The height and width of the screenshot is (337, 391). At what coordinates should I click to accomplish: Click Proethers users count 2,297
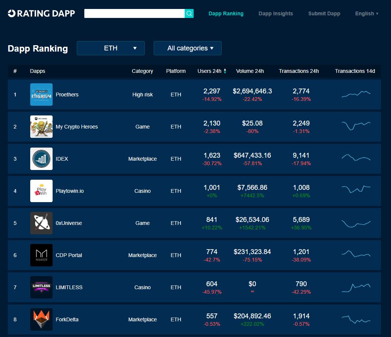click(x=212, y=91)
